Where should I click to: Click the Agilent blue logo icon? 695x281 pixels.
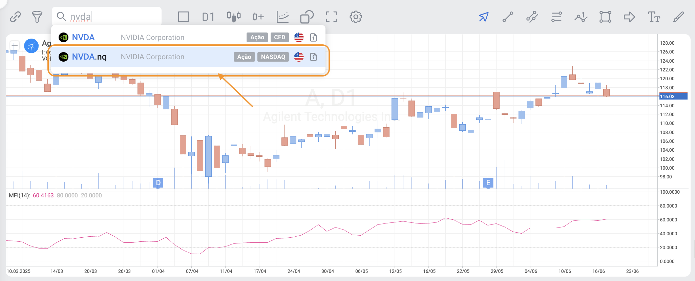tap(31, 46)
